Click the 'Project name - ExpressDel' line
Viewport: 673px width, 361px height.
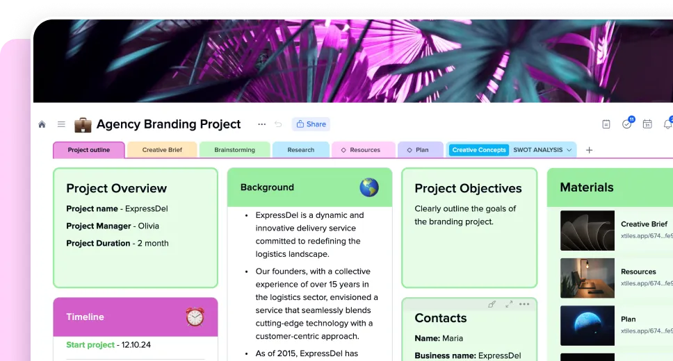pyautogui.click(x=117, y=209)
